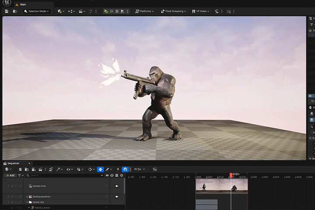Lock the CineCameraActor track

pyautogui.click(x=12, y=197)
